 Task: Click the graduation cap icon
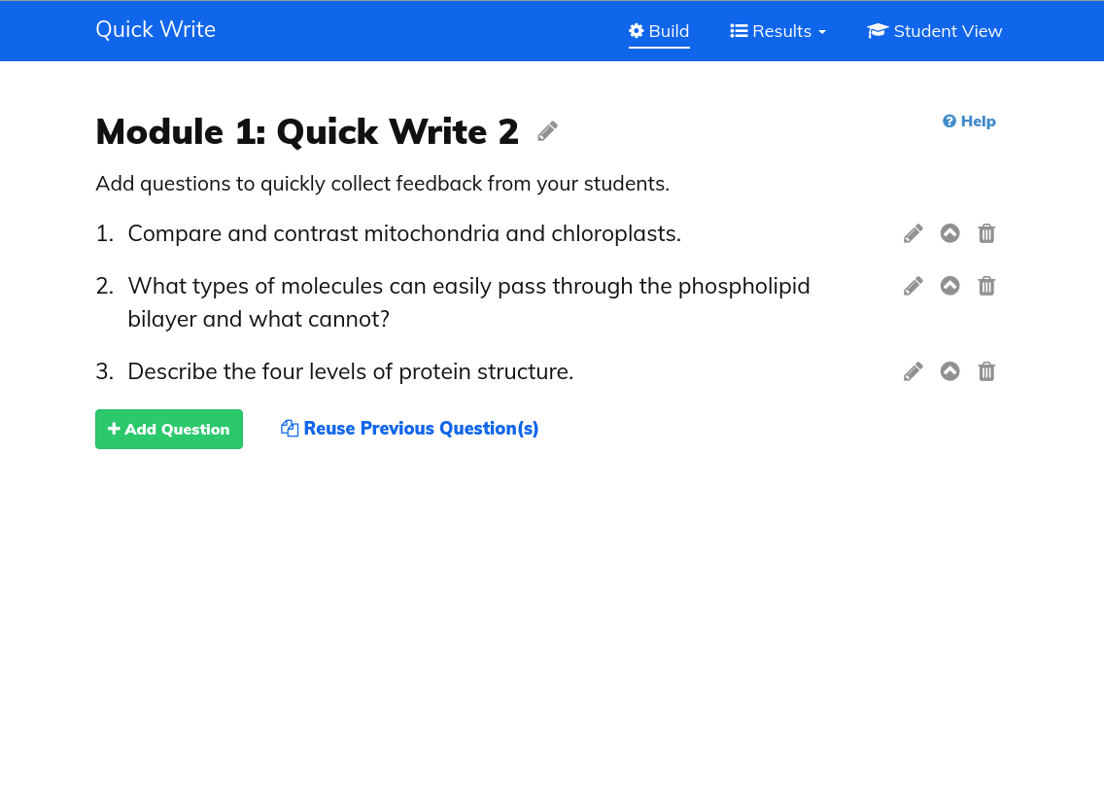coord(878,31)
